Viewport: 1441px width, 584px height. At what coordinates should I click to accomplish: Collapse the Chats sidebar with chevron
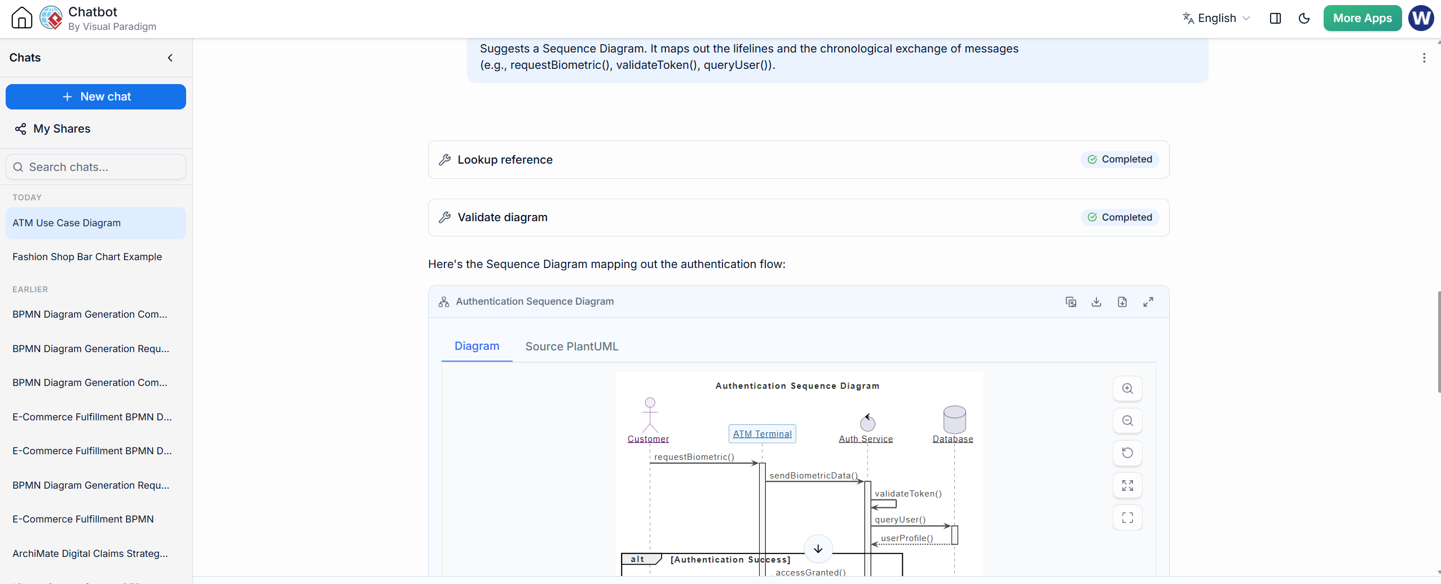(x=170, y=58)
